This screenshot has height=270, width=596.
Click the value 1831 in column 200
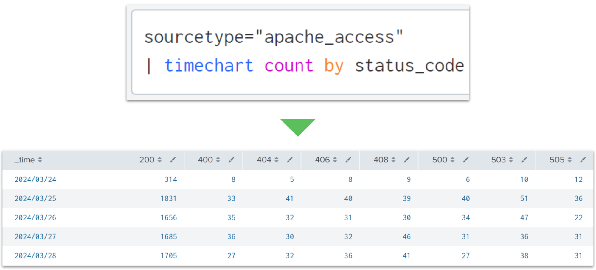[x=169, y=198]
